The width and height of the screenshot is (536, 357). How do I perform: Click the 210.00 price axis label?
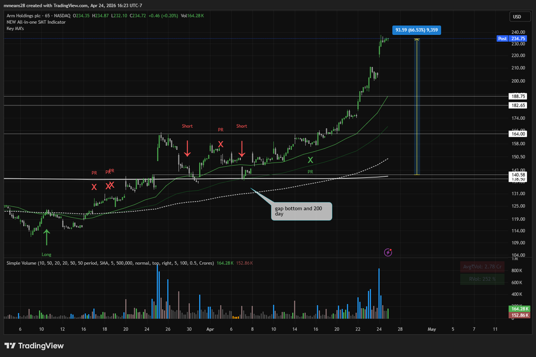pos(518,68)
